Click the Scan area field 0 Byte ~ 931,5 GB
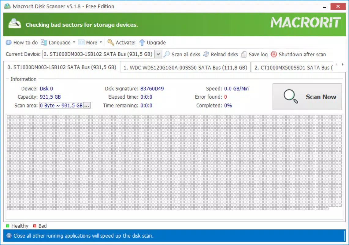 [61, 105]
